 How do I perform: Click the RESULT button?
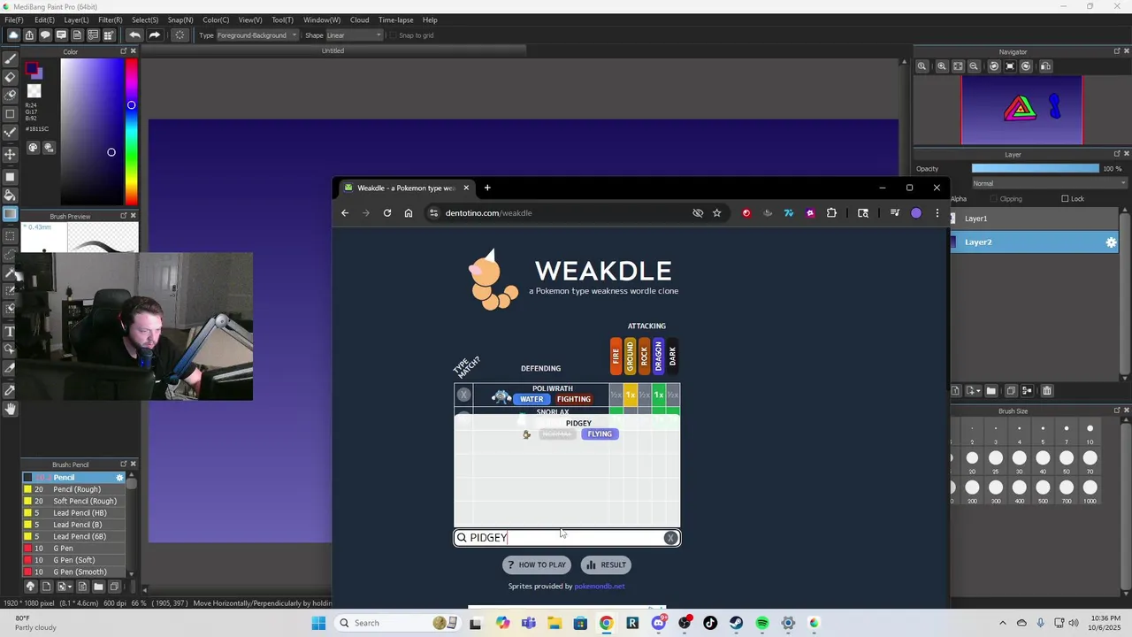(606, 564)
